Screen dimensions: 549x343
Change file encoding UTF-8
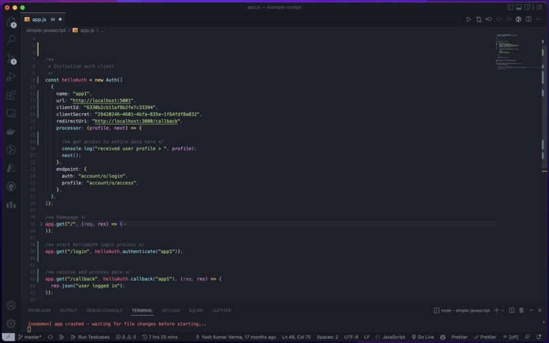coord(351,337)
